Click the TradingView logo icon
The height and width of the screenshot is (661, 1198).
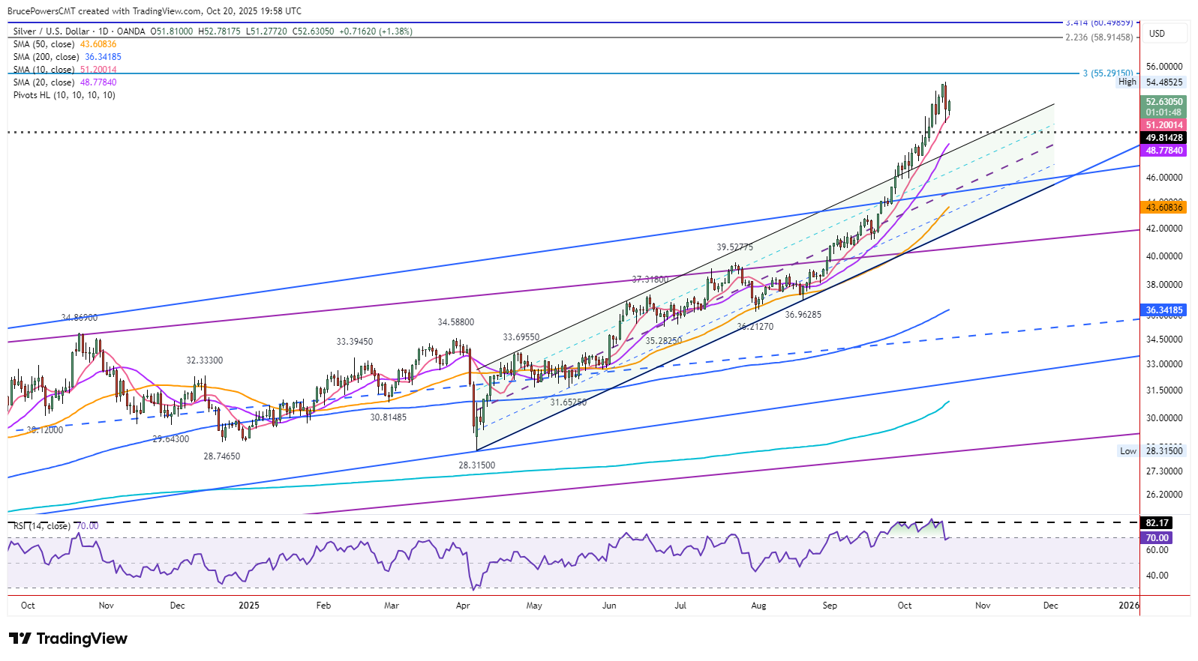tap(20, 639)
